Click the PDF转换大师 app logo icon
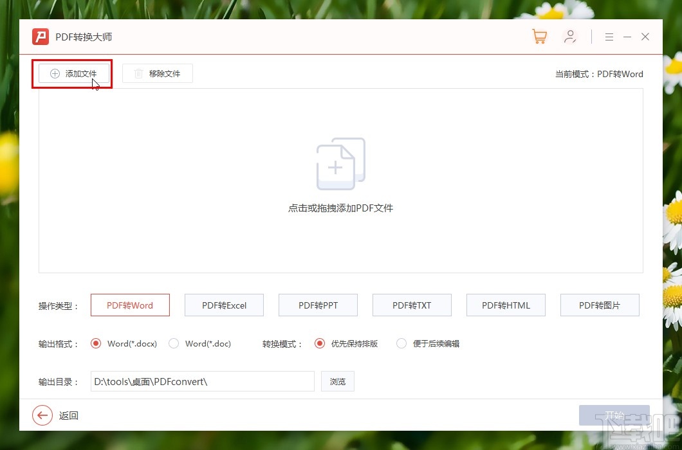Image resolution: width=682 pixels, height=450 pixels. [x=40, y=37]
